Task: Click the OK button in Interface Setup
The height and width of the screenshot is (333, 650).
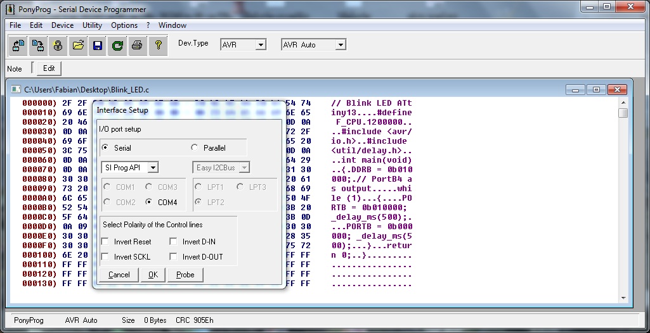Action: pyautogui.click(x=153, y=275)
